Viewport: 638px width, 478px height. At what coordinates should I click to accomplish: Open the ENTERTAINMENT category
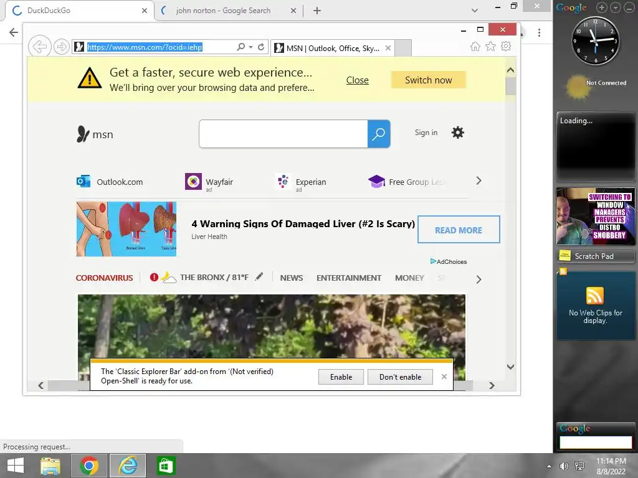click(x=349, y=278)
